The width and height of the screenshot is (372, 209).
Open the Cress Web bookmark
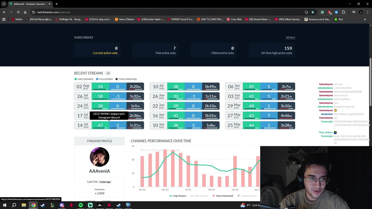(234, 19)
